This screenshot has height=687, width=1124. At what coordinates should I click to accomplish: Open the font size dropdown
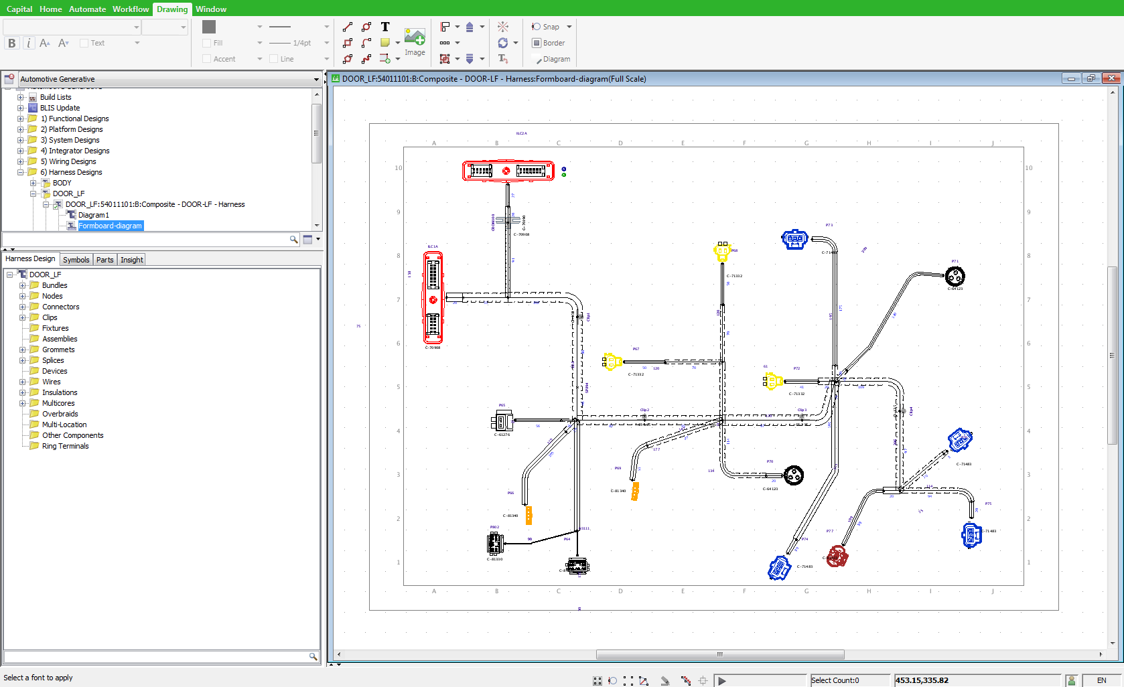(184, 27)
